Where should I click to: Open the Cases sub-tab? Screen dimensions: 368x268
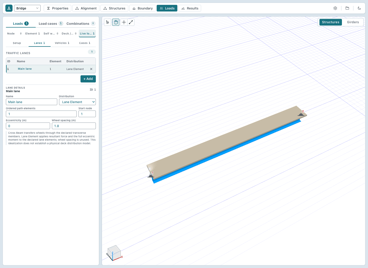tap(85, 43)
